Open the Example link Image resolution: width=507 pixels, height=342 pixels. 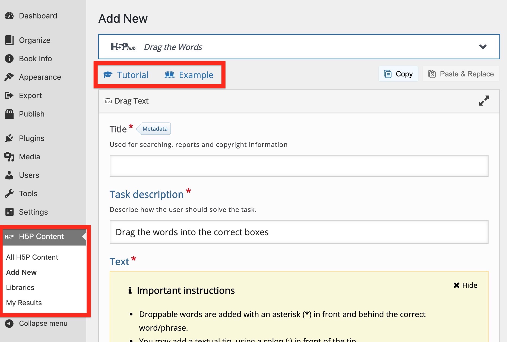189,75
